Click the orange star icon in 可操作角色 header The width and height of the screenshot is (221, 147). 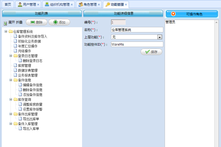point(173,14)
